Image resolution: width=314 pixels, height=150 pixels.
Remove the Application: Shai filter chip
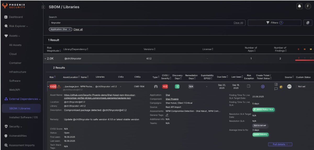[69, 30]
